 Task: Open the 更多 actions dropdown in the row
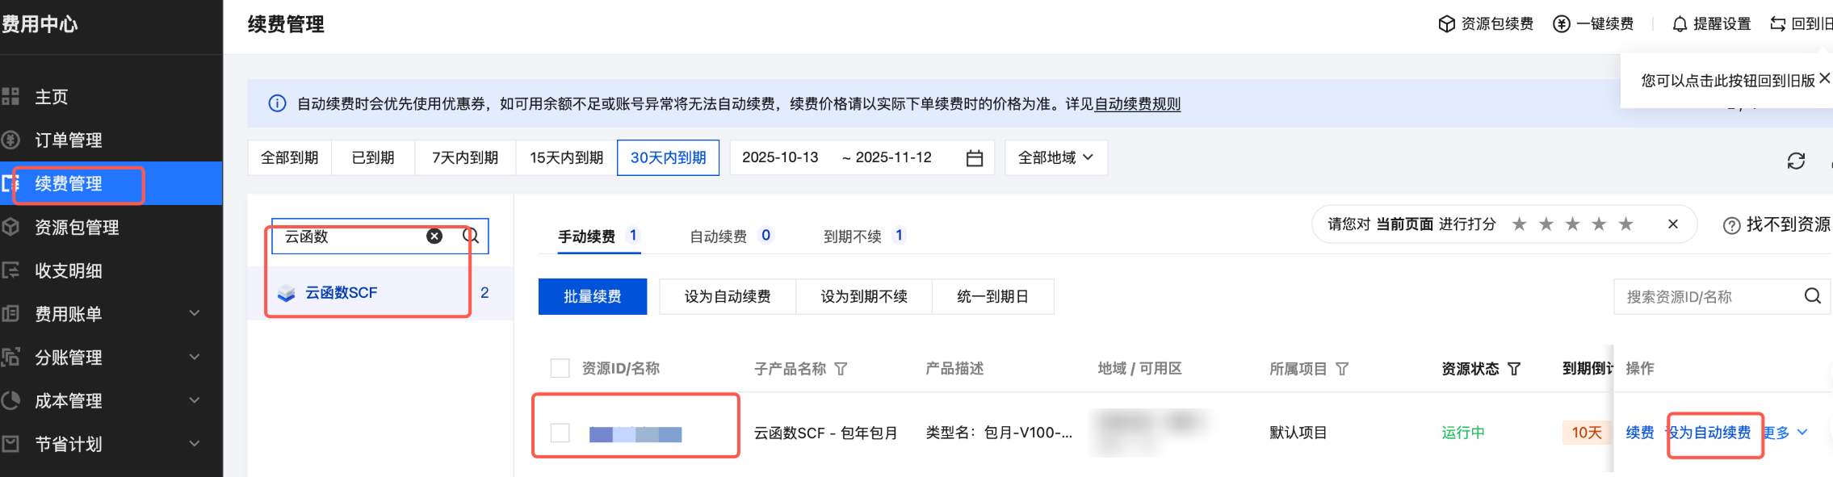point(1785,433)
